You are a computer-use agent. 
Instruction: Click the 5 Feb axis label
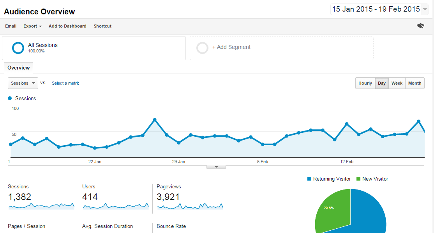(263, 162)
